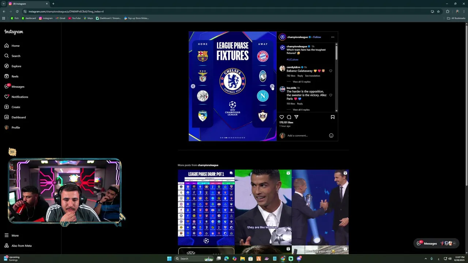Open Maps bookmark
This screenshot has width=468, height=263.
point(88,18)
